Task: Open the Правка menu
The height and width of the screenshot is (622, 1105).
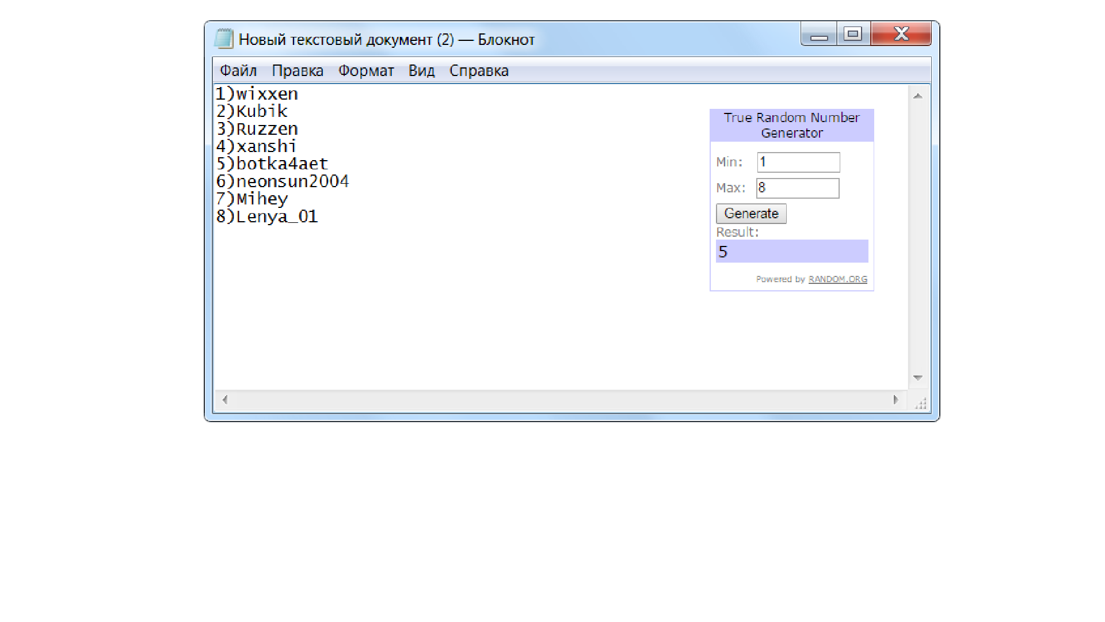Action: tap(298, 71)
